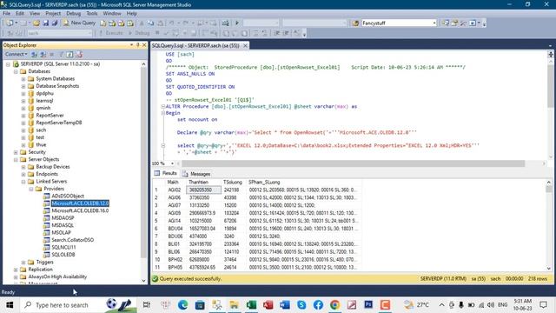Screen dimensions: 556x313
Task: Open the Project menu
Action: (53, 14)
